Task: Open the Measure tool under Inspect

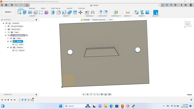Action: [128, 12]
